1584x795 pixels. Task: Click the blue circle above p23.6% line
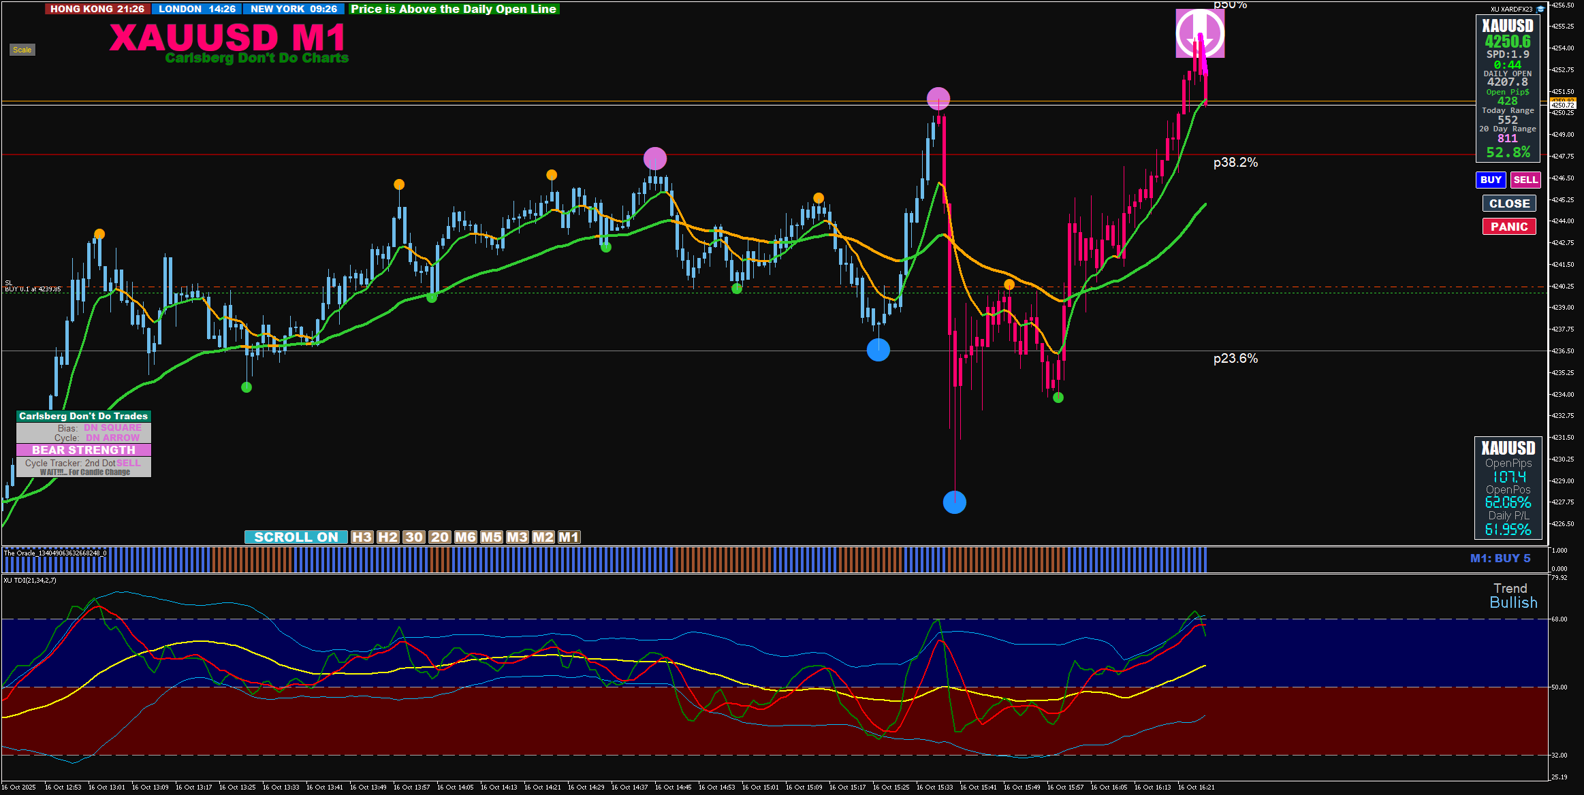(x=878, y=350)
